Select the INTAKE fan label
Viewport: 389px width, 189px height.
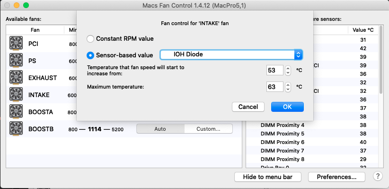[x=39, y=95]
